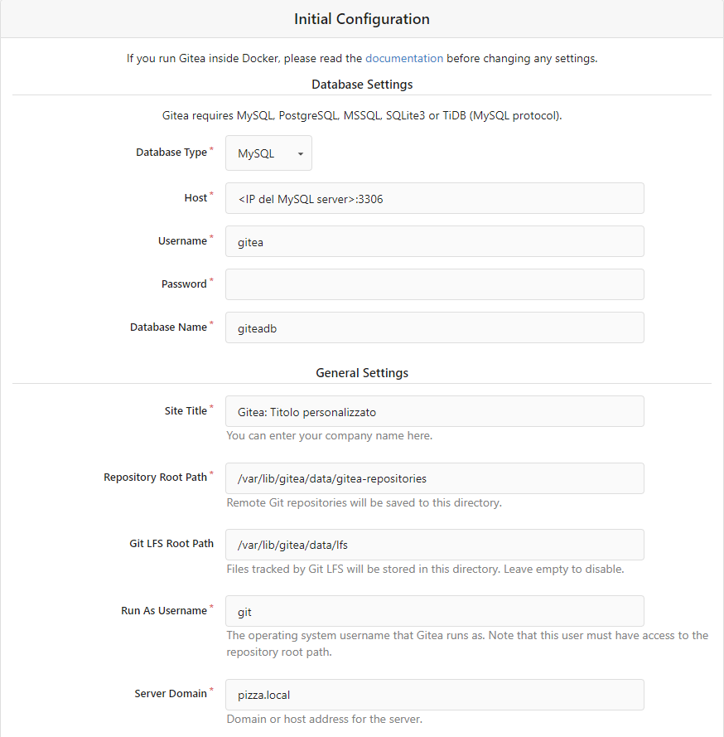Click the "Git LFS Root Path" label
Viewport: 724px width, 737px height.
point(171,543)
